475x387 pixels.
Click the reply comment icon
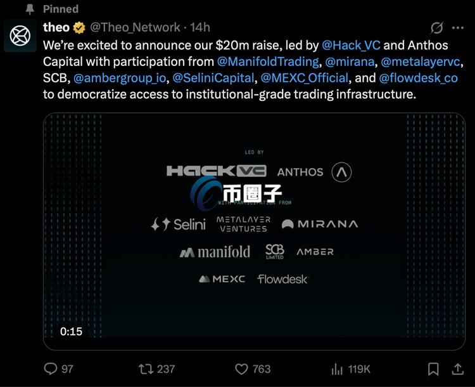point(50,369)
